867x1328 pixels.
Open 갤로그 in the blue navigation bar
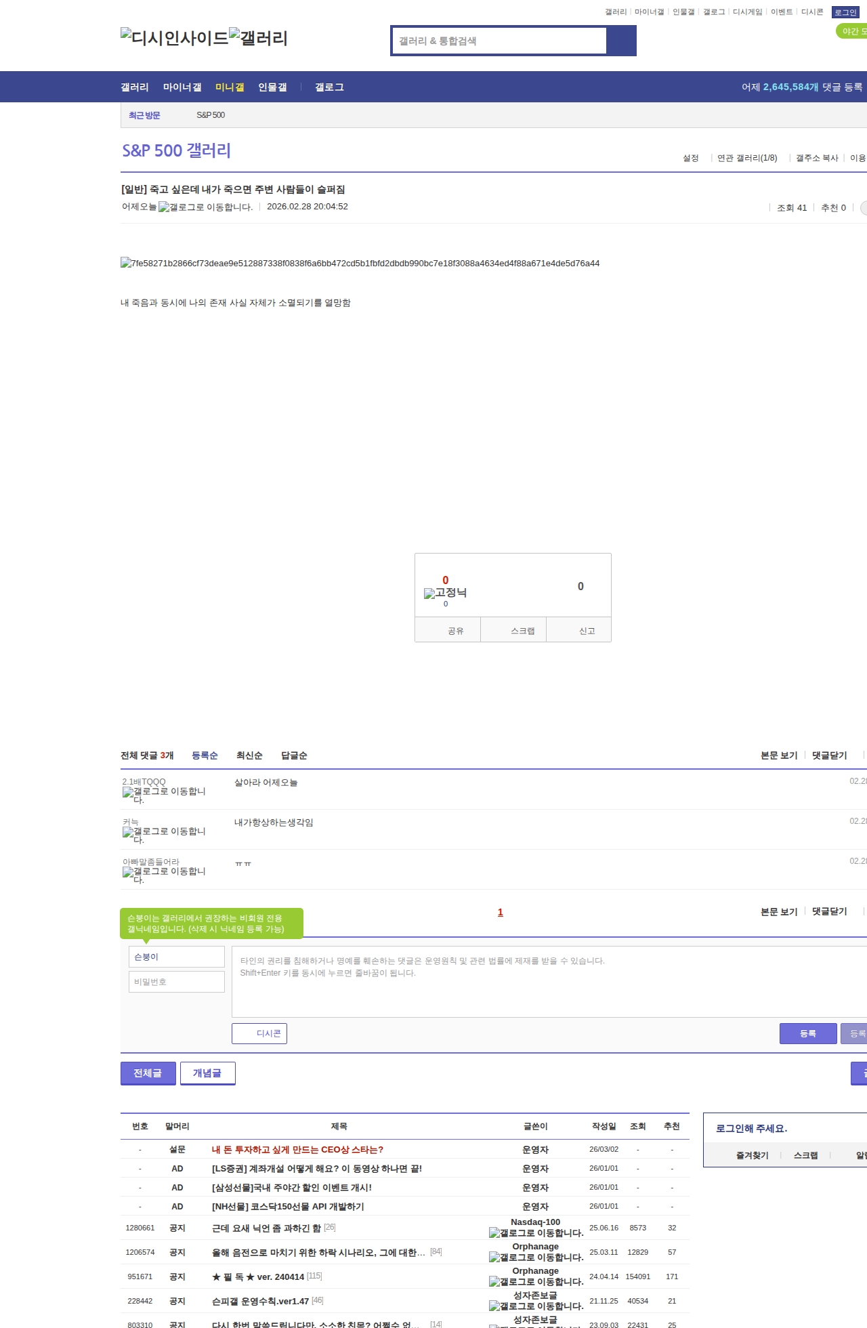(x=329, y=87)
